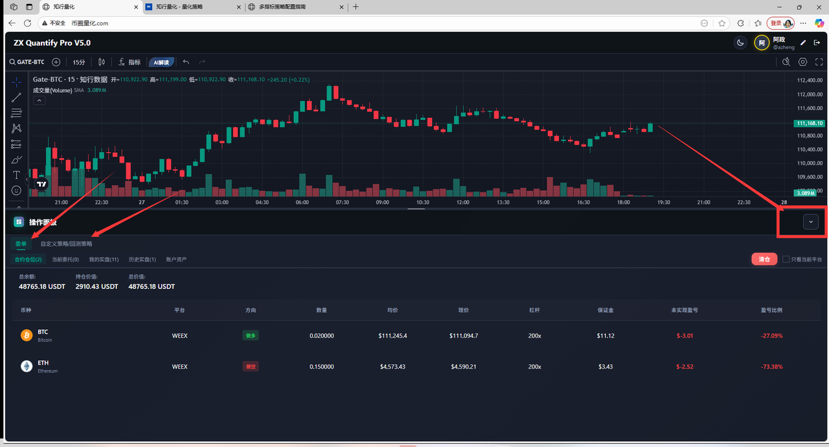Log out using the exit icon
This screenshot has height=447, width=829.
point(817,43)
